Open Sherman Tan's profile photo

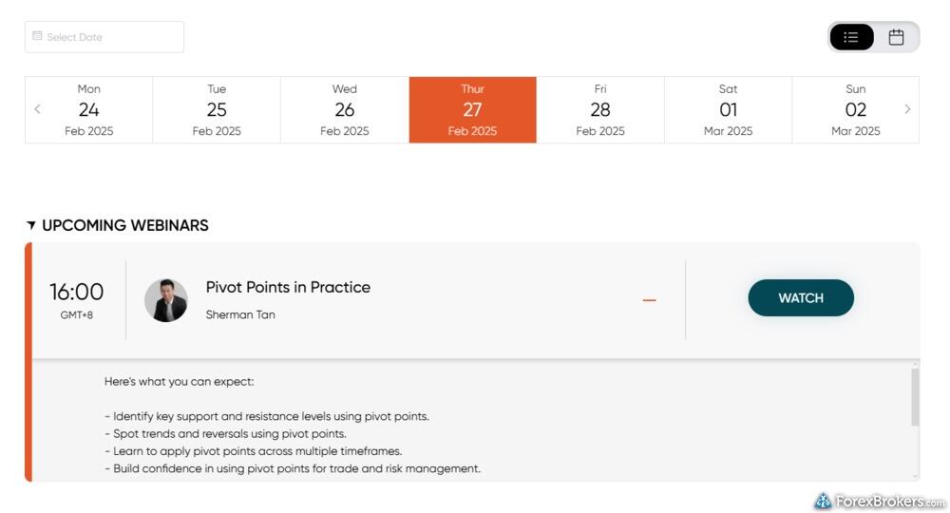coord(166,300)
